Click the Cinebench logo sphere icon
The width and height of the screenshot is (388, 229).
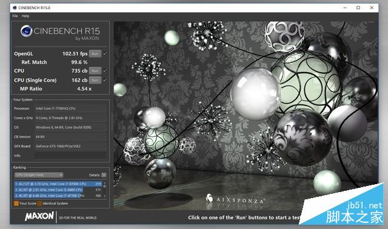pos(27,31)
